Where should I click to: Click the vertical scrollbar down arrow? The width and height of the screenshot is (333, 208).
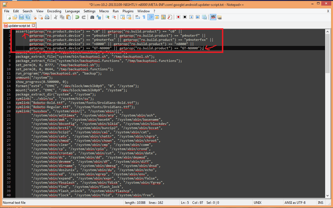(328, 196)
